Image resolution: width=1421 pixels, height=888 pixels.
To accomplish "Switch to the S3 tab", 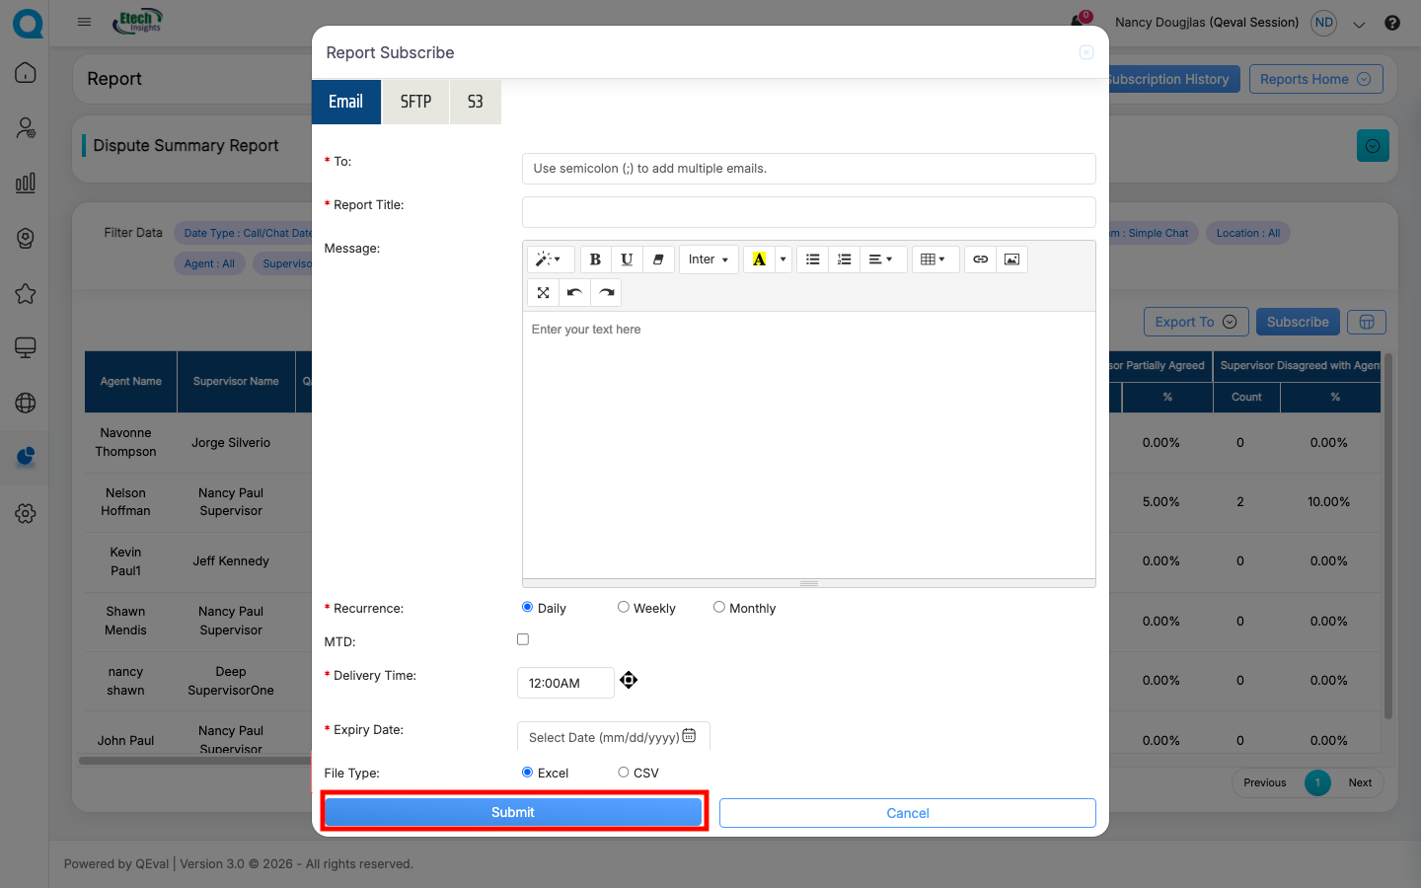I will coord(475,102).
